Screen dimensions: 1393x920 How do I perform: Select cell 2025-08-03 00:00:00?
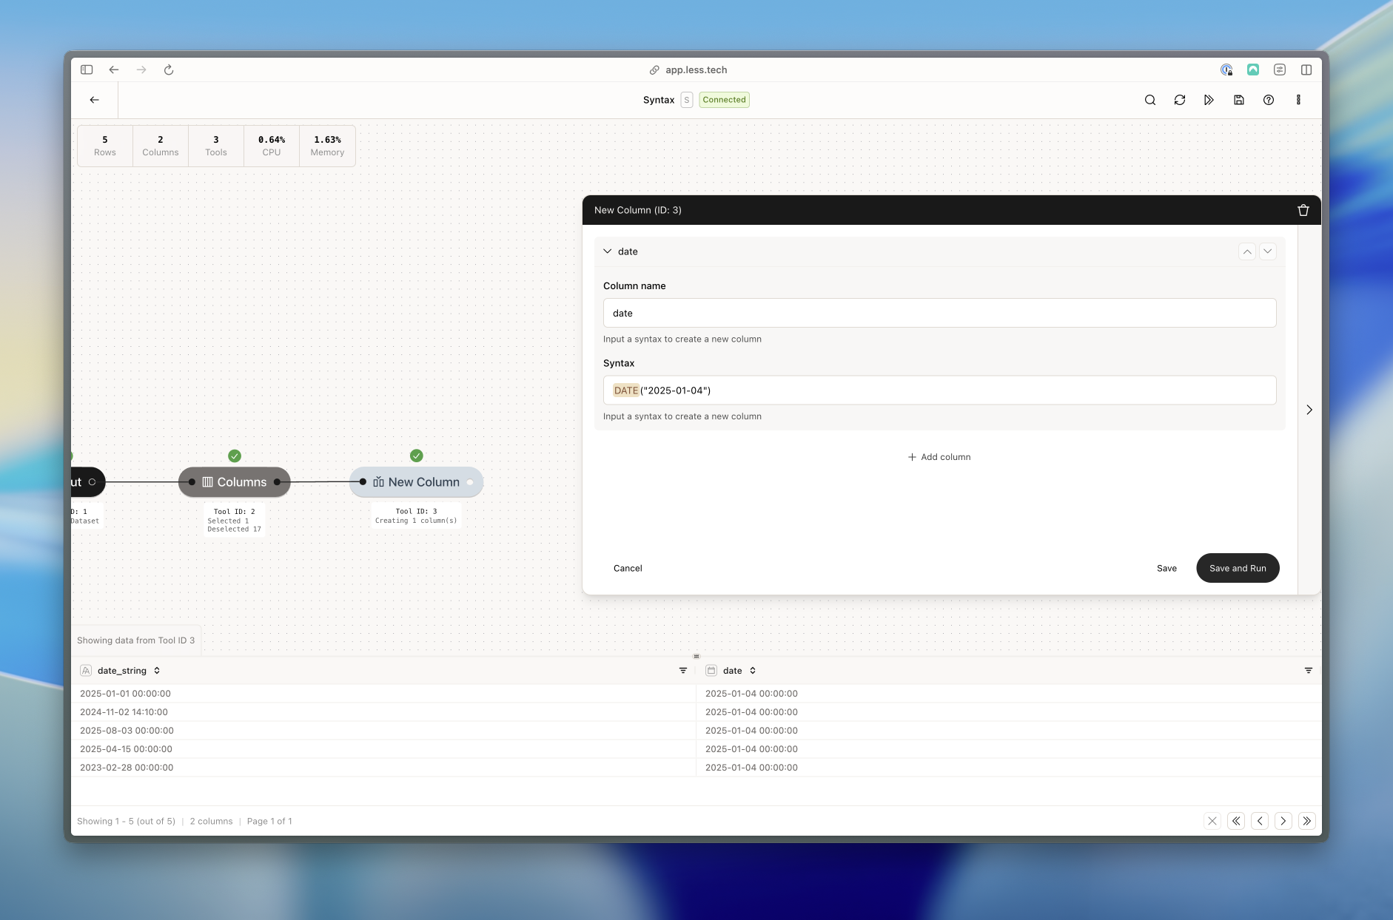tap(383, 731)
